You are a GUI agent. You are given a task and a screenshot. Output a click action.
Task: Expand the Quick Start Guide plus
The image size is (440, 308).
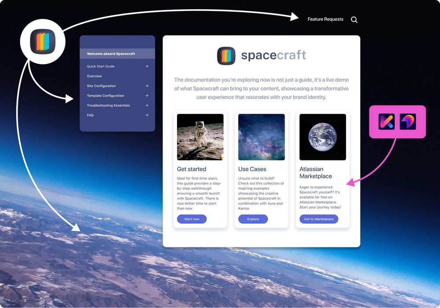coord(147,66)
